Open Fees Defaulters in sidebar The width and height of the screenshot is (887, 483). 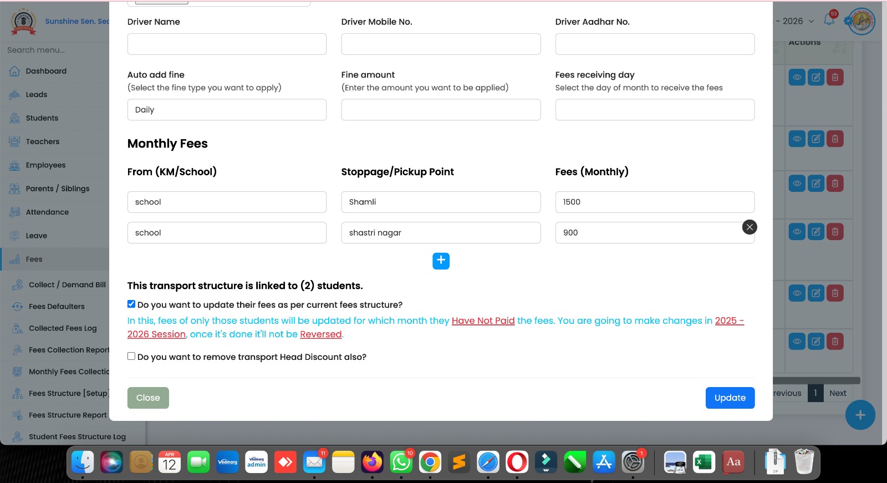pyautogui.click(x=57, y=306)
